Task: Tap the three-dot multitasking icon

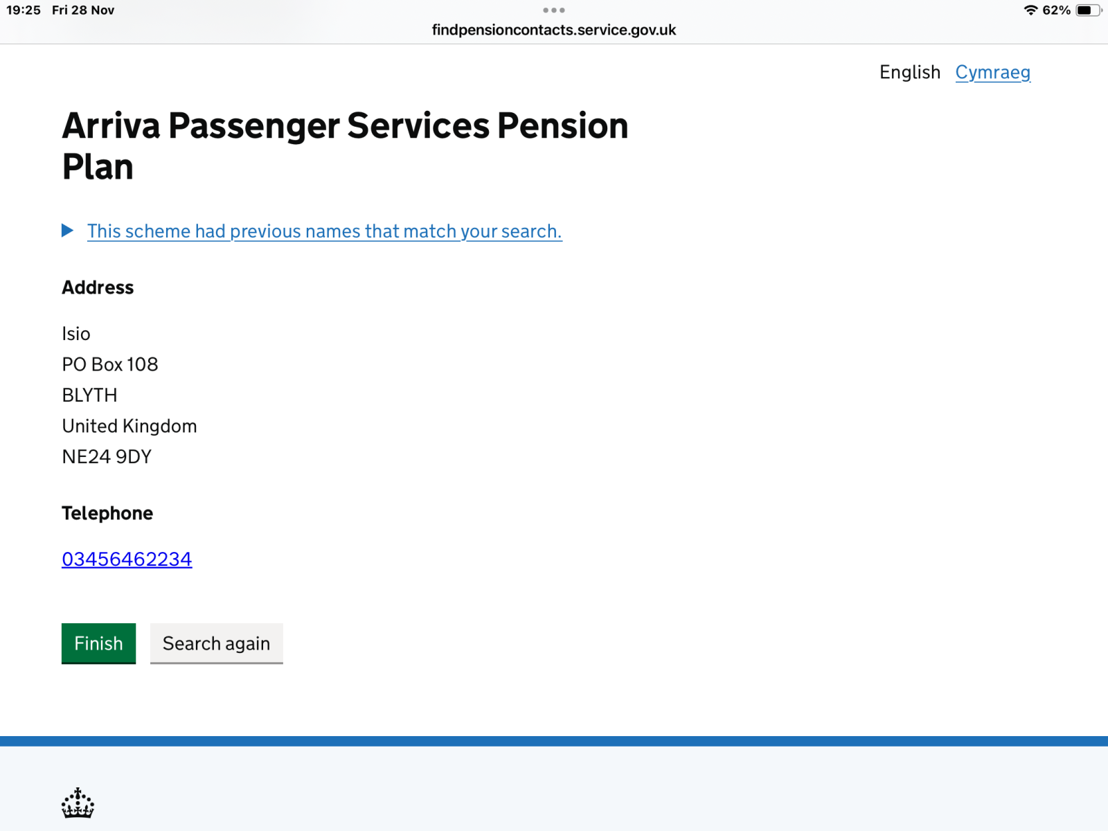Action: (x=554, y=10)
